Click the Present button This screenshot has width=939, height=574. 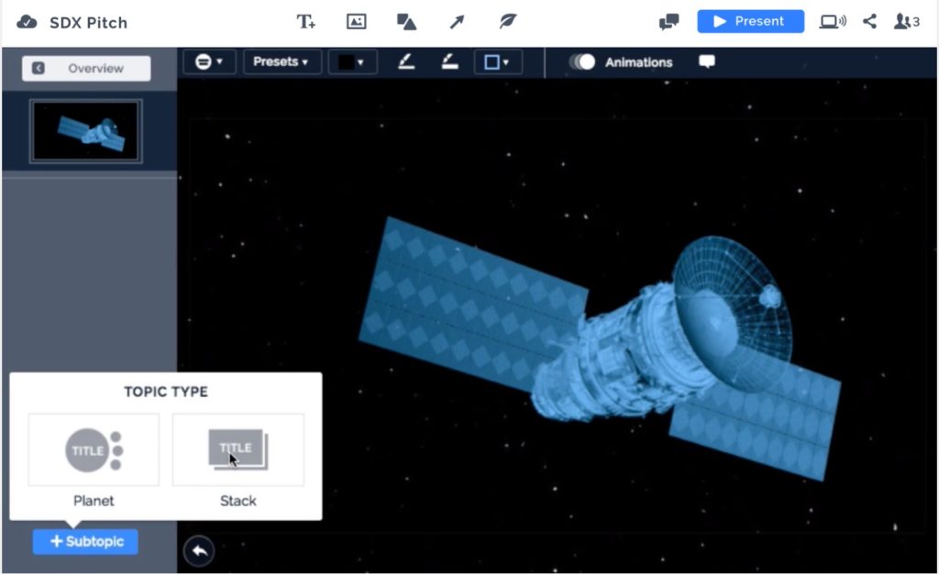click(750, 21)
